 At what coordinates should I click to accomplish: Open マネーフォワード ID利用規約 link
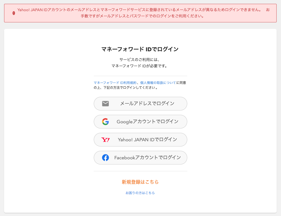coord(115,83)
